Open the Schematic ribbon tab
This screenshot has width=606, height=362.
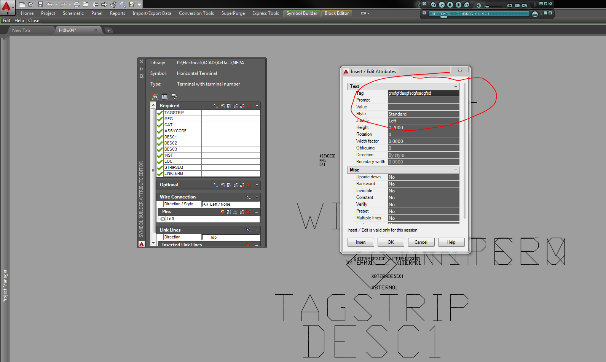point(73,13)
